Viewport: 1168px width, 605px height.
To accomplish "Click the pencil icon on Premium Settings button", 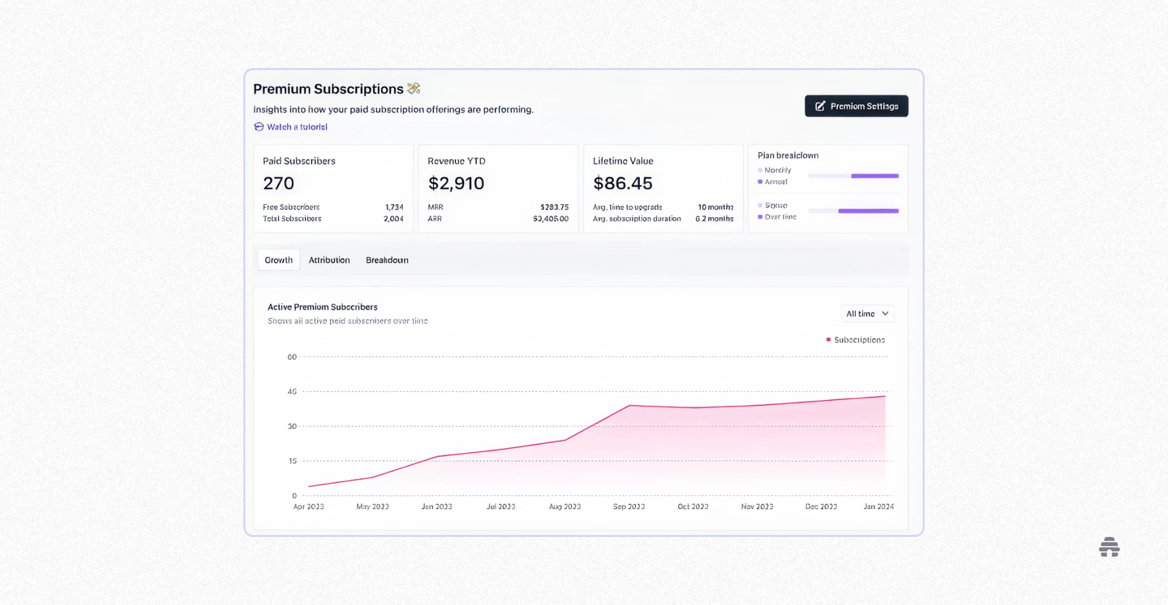I will (x=821, y=106).
